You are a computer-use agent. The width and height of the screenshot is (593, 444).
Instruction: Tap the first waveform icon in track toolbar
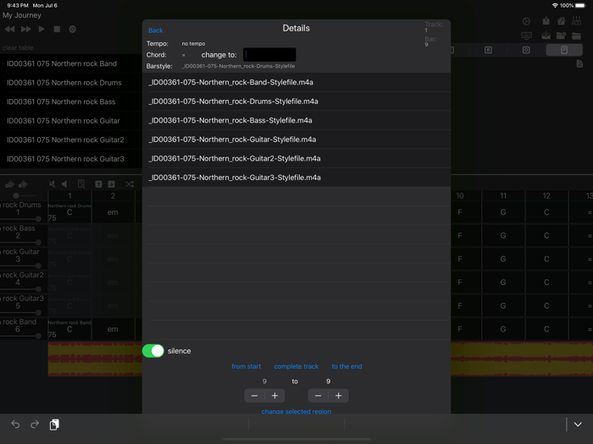coord(10,184)
